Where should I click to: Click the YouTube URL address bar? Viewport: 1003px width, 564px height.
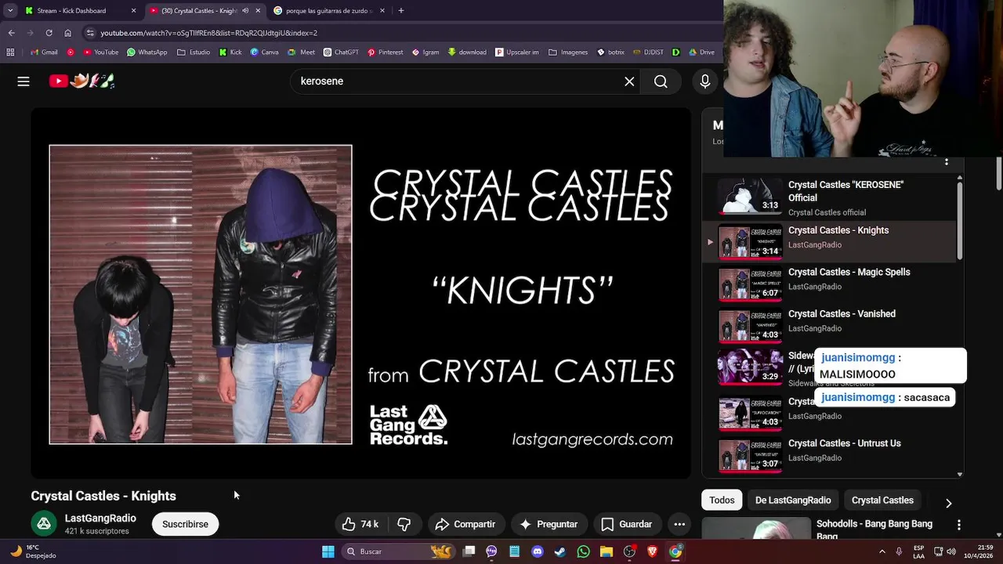pyautogui.click(x=400, y=33)
